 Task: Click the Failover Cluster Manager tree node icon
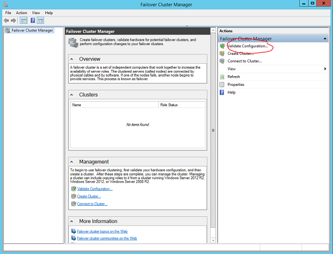click(x=8, y=30)
